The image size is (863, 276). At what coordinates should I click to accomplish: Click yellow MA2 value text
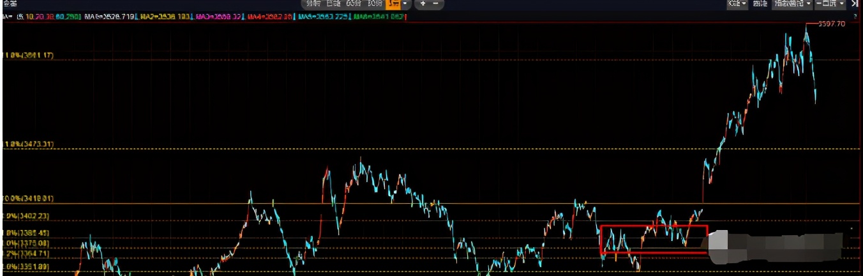pyautogui.click(x=164, y=16)
